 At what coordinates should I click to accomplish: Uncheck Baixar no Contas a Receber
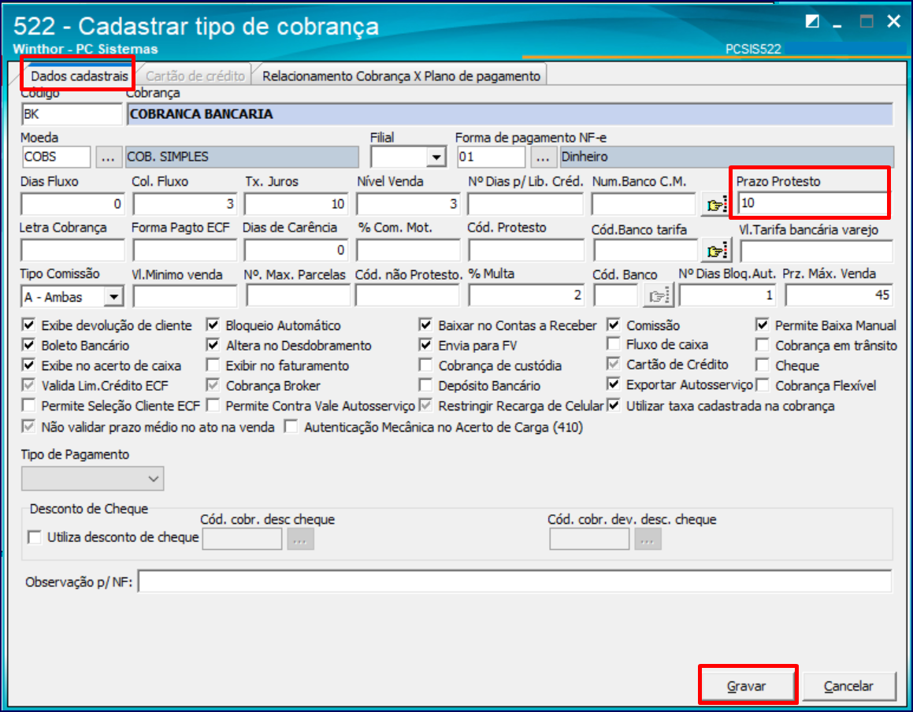425,324
